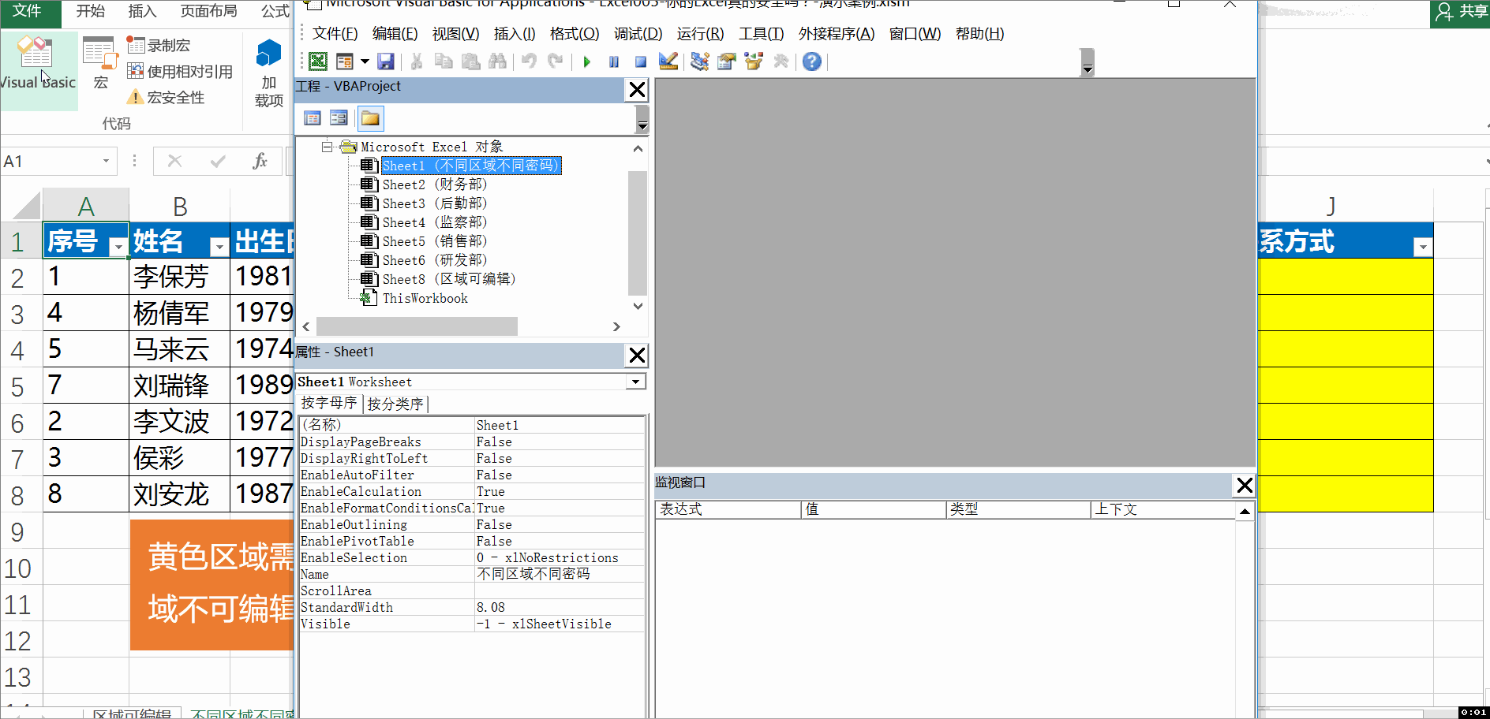Pause the macro with the Break icon

pyautogui.click(x=613, y=61)
